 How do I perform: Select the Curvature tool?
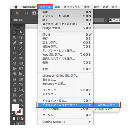(21, 43)
